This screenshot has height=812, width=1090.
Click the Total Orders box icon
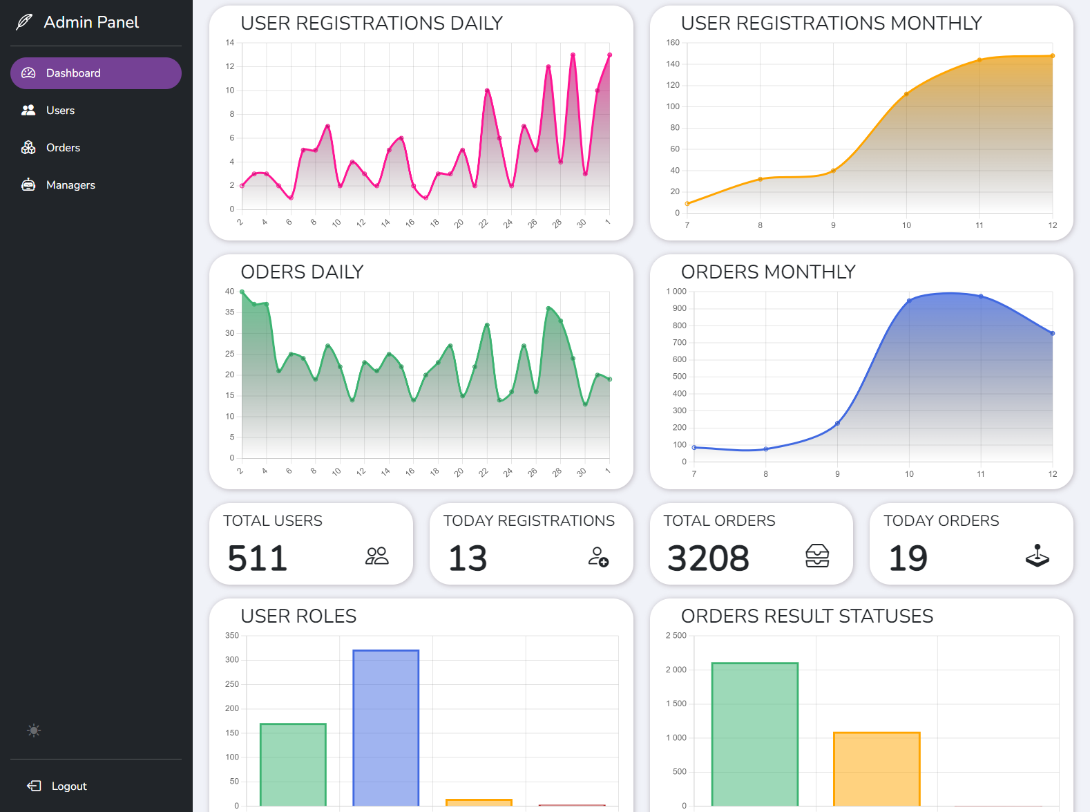[x=817, y=556]
